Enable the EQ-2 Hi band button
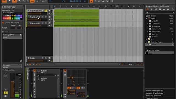This screenshot has width=176, height=99. pos(78,88)
